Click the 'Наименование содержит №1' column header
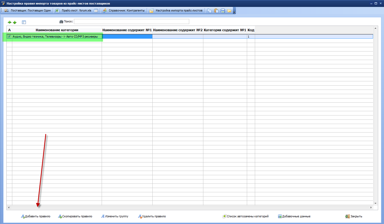Viewport: 384px width, 224px height. coord(127,30)
